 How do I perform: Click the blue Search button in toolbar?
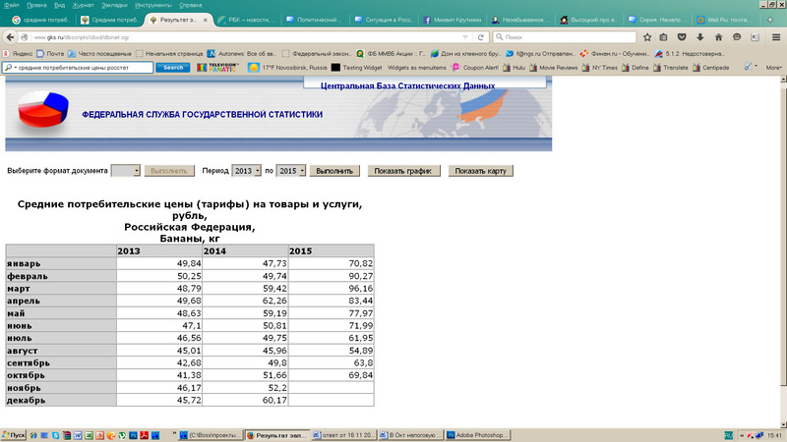173,68
